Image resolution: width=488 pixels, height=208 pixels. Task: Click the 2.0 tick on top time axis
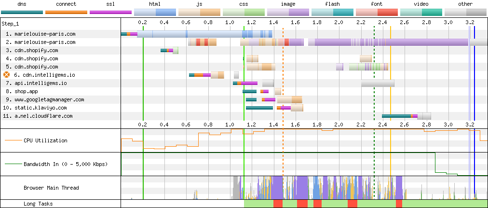pos(339,22)
